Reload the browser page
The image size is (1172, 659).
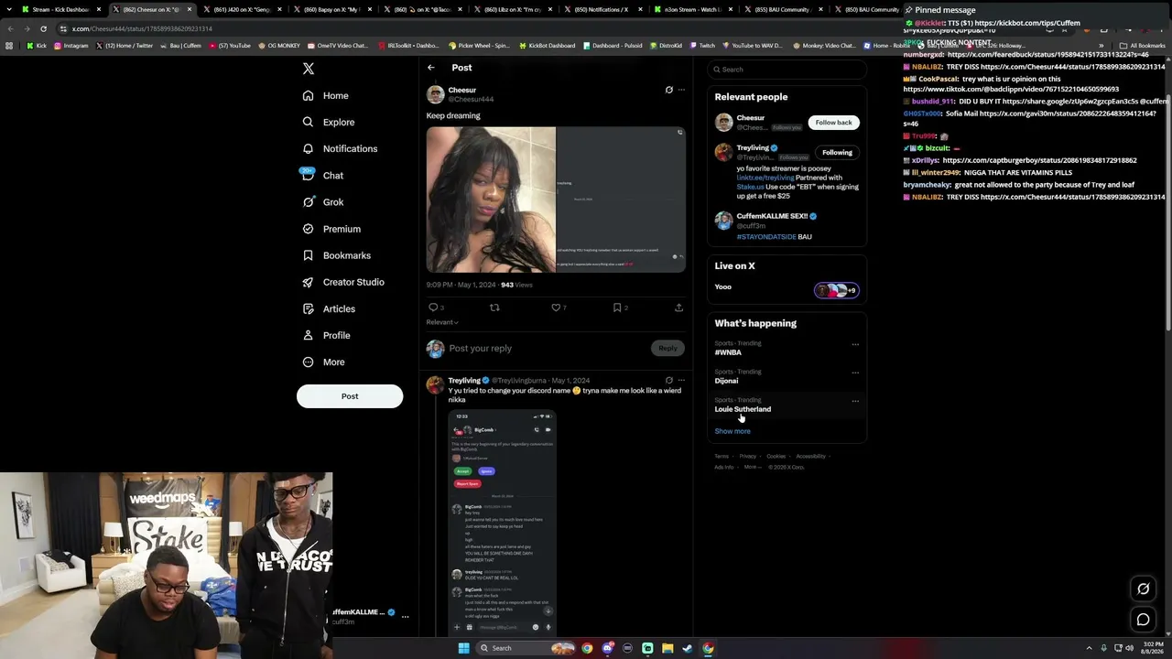[x=43, y=28]
